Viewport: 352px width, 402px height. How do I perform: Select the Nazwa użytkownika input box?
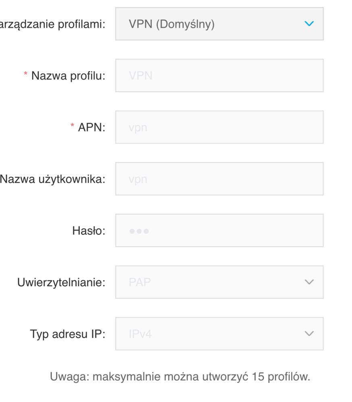219,179
